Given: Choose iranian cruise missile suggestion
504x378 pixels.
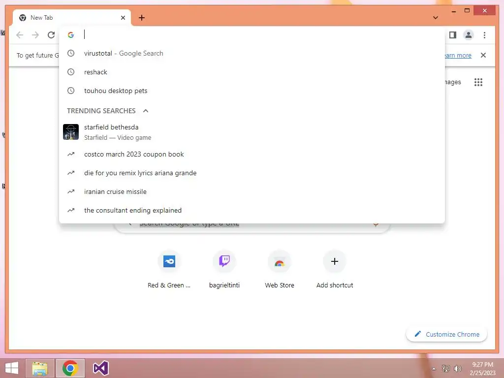Looking at the screenshot, I should 252,191.
